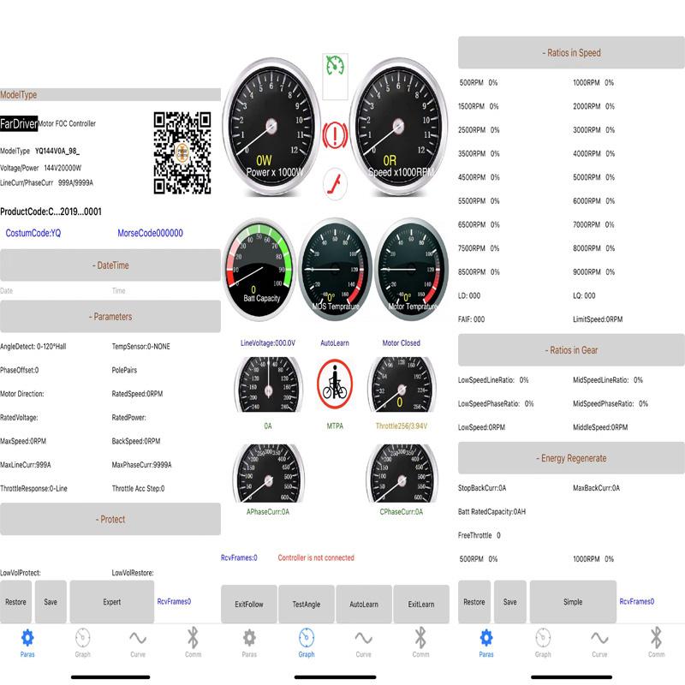This screenshot has width=685, height=685.
Task: Click the Simple mode button
Action: click(x=573, y=602)
